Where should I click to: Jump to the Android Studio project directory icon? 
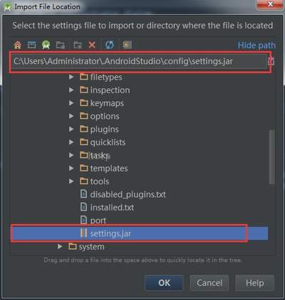pos(46,45)
